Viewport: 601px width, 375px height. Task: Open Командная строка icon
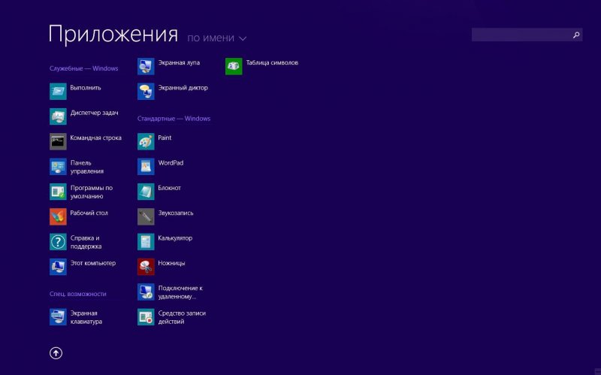pyautogui.click(x=58, y=141)
